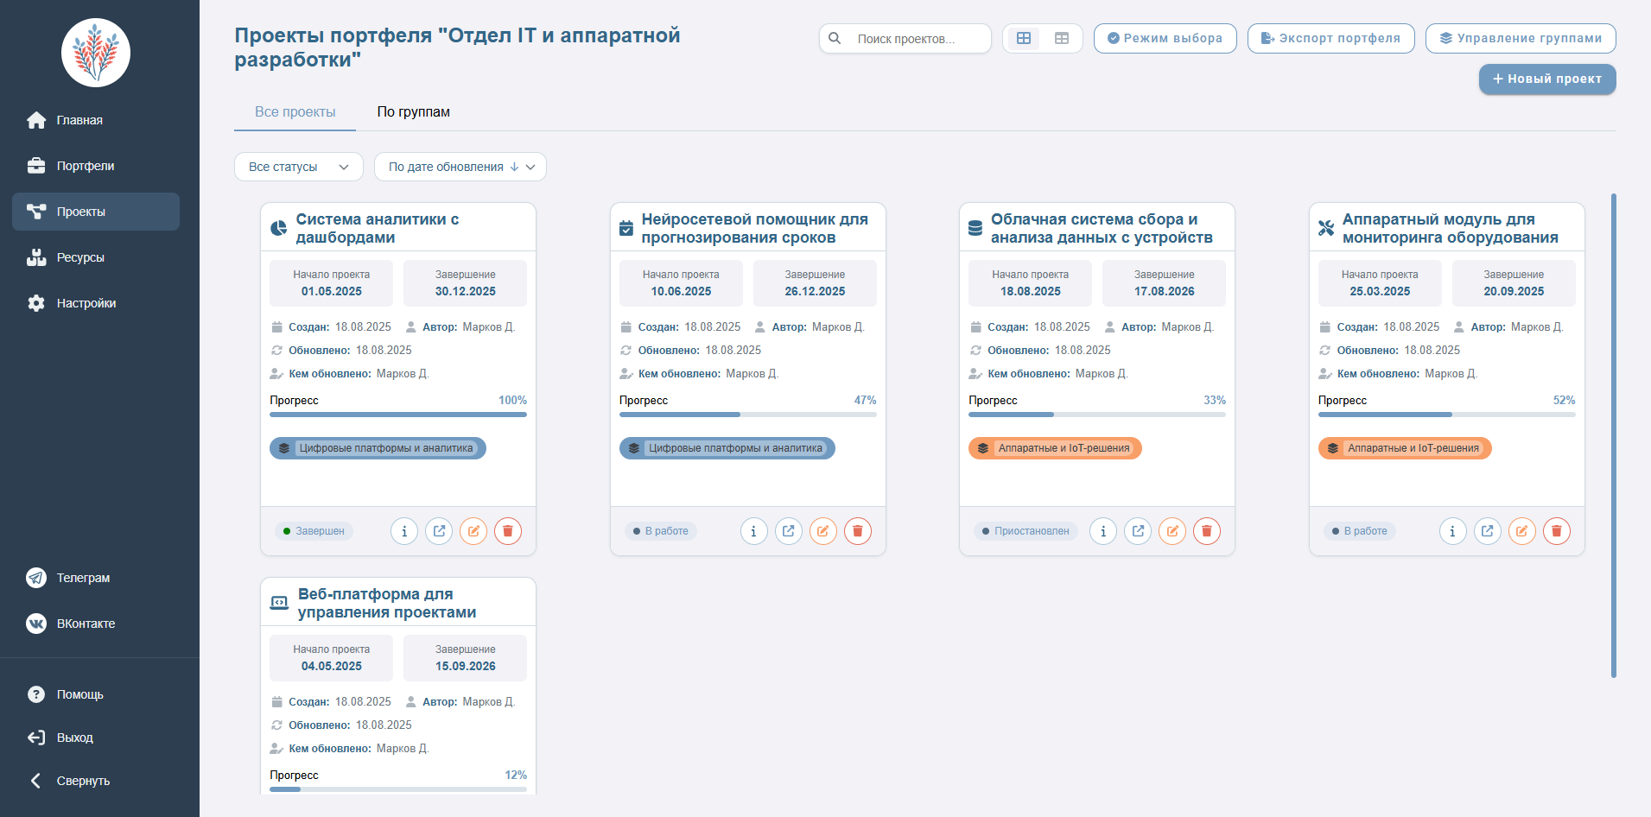
Task: Enable Режим выбора selection mode
Action: 1165,38
